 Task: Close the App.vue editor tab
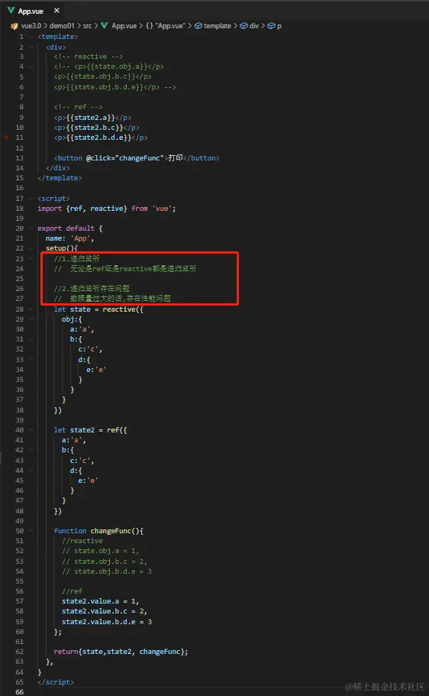pyautogui.click(x=56, y=10)
